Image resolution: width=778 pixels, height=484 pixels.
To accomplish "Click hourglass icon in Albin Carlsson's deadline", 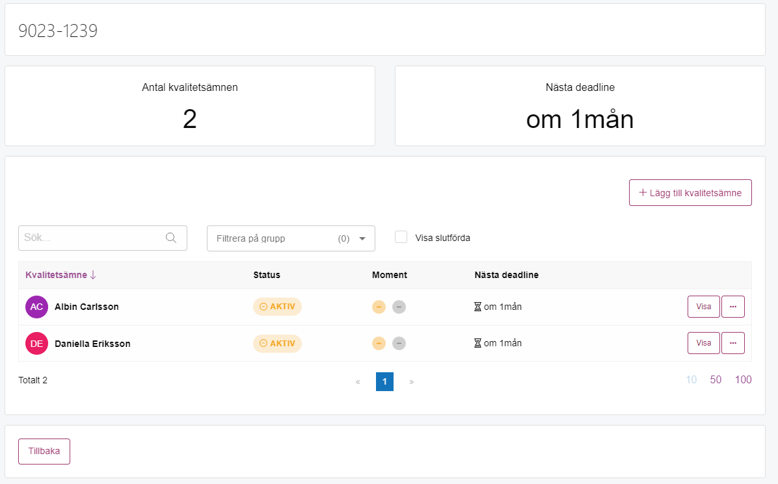I will tap(478, 307).
